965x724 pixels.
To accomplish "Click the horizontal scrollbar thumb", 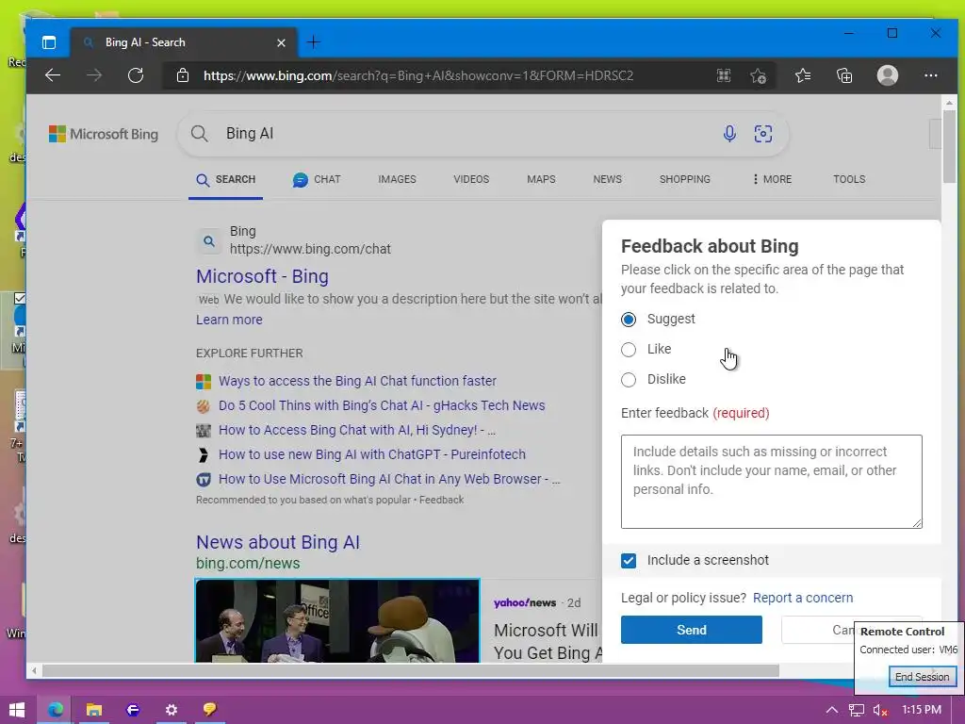I will pyautogui.click(x=410, y=670).
